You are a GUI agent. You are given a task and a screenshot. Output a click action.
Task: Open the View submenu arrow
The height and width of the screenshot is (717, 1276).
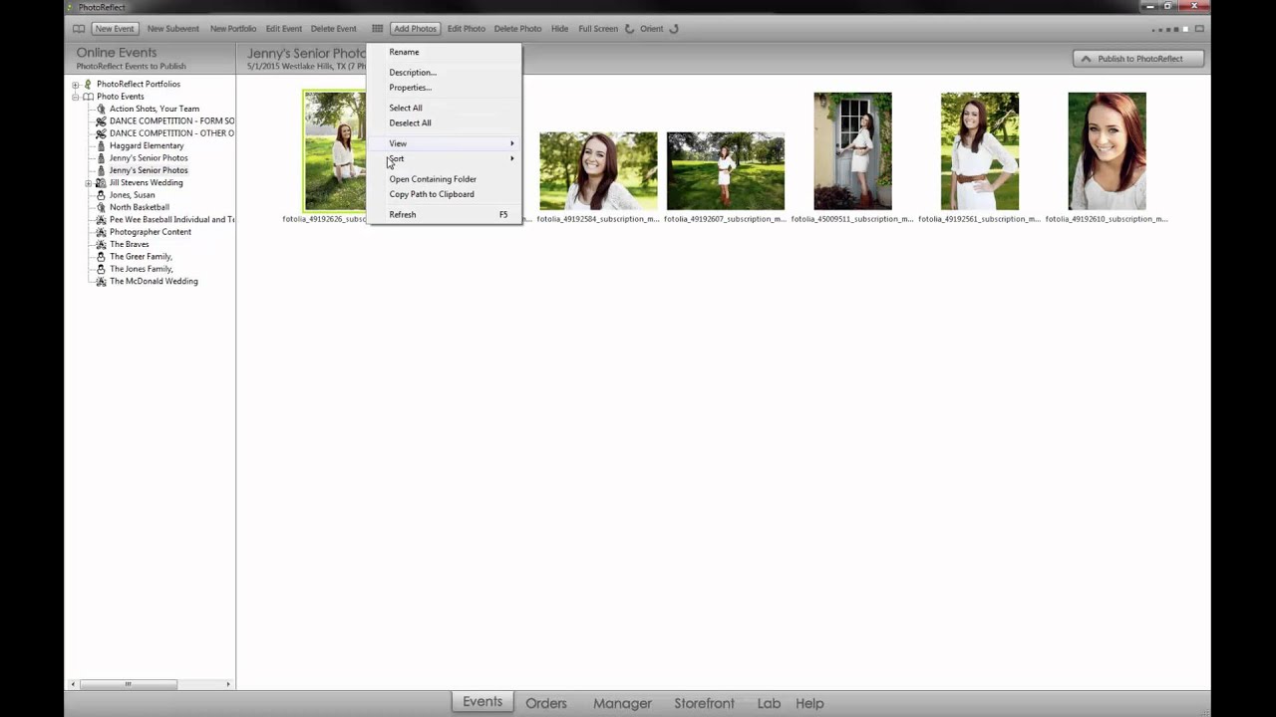512,143
